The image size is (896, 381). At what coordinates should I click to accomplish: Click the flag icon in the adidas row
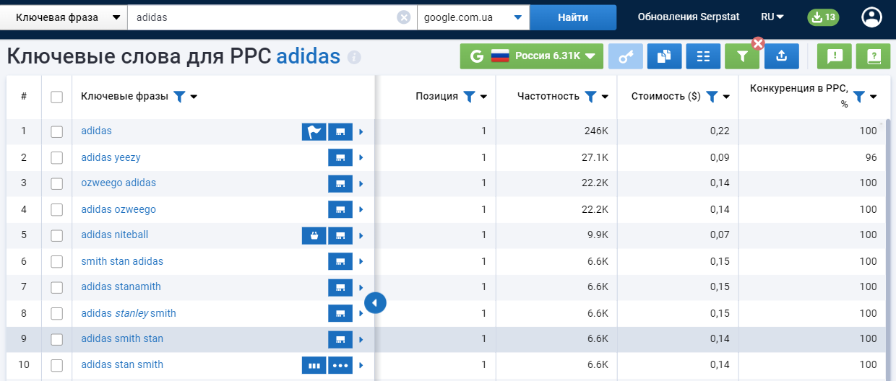[314, 131]
